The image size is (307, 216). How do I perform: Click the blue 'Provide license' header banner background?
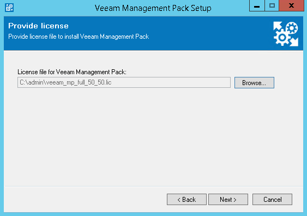(x=196, y=33)
